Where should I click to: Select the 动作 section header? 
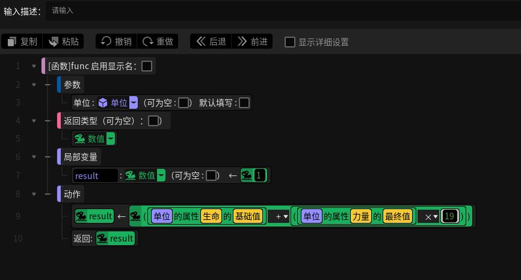point(70,193)
